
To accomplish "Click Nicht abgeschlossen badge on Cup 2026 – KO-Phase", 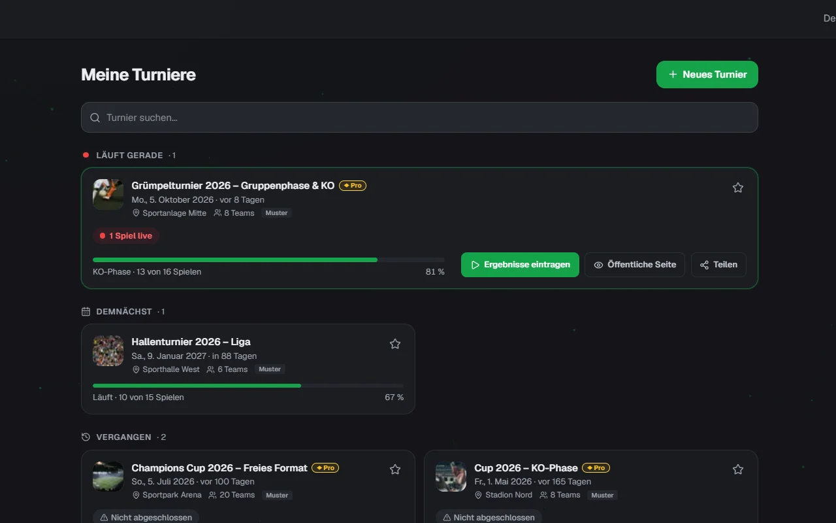I will (x=489, y=518).
